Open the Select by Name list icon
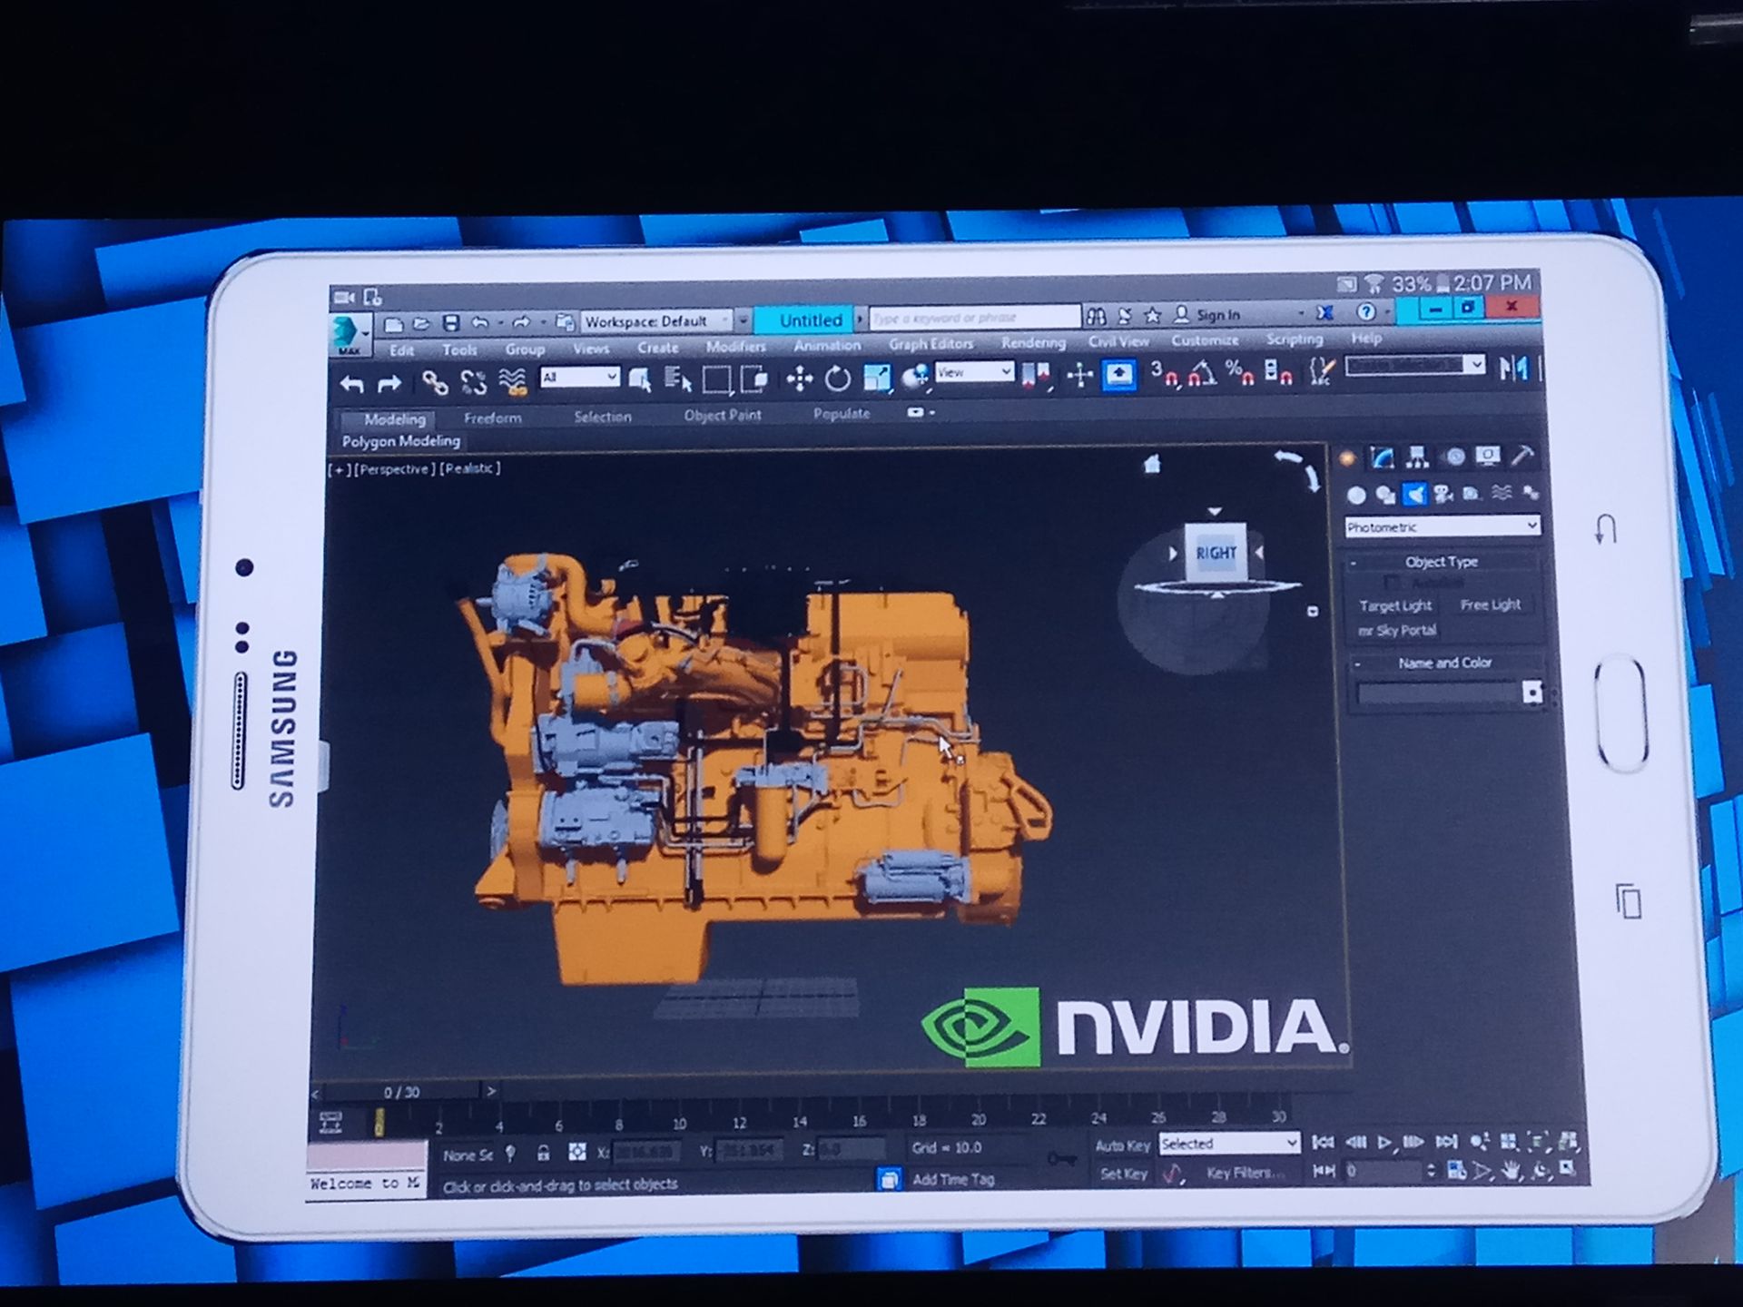The height and width of the screenshot is (1307, 1743). coord(677,378)
